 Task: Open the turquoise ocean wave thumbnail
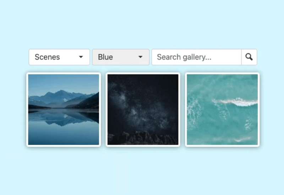[222, 110]
